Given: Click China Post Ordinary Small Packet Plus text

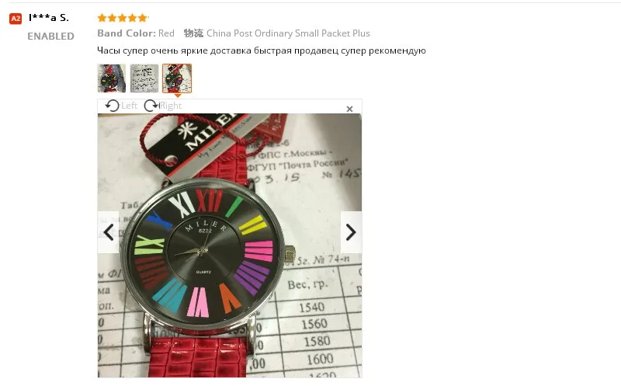Looking at the screenshot, I should [288, 33].
